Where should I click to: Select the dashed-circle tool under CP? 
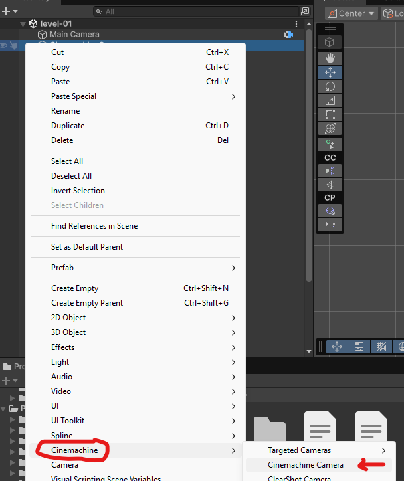[x=330, y=211]
